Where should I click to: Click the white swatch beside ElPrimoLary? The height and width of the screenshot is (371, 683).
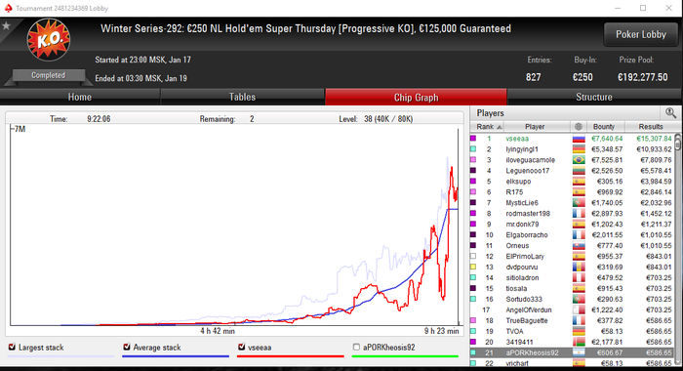473,257
